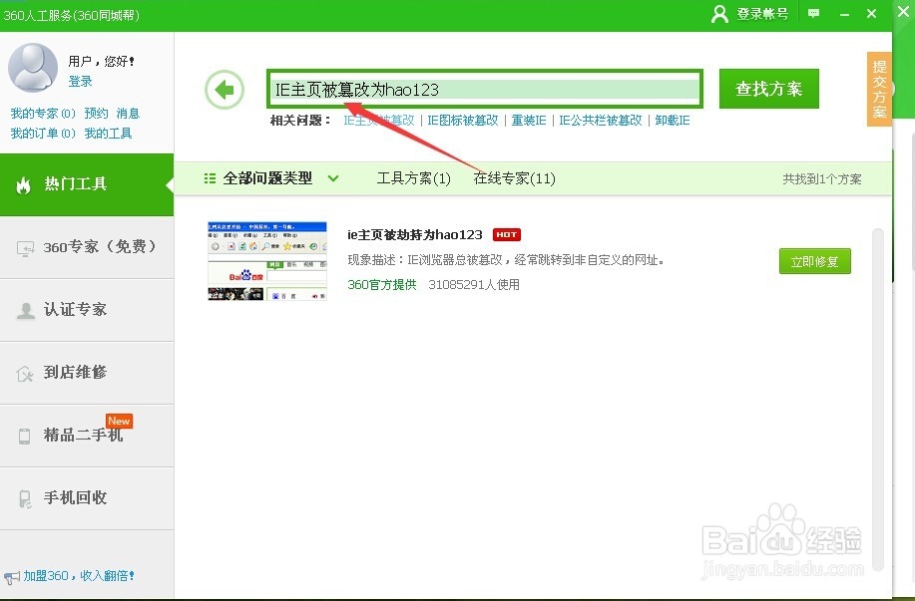The width and height of the screenshot is (915, 601).
Task: Open the 我的工具 link
Action: (x=108, y=134)
